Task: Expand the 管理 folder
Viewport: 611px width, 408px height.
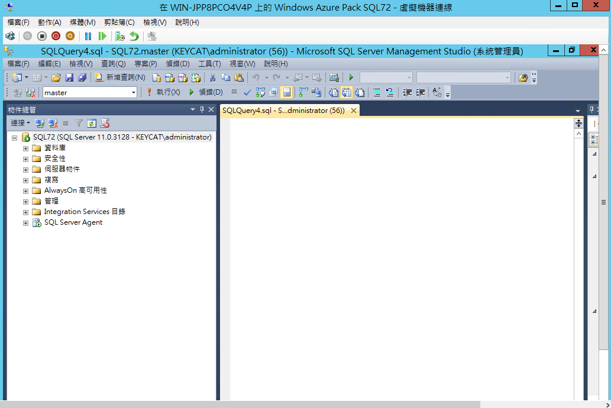Action: pos(25,202)
